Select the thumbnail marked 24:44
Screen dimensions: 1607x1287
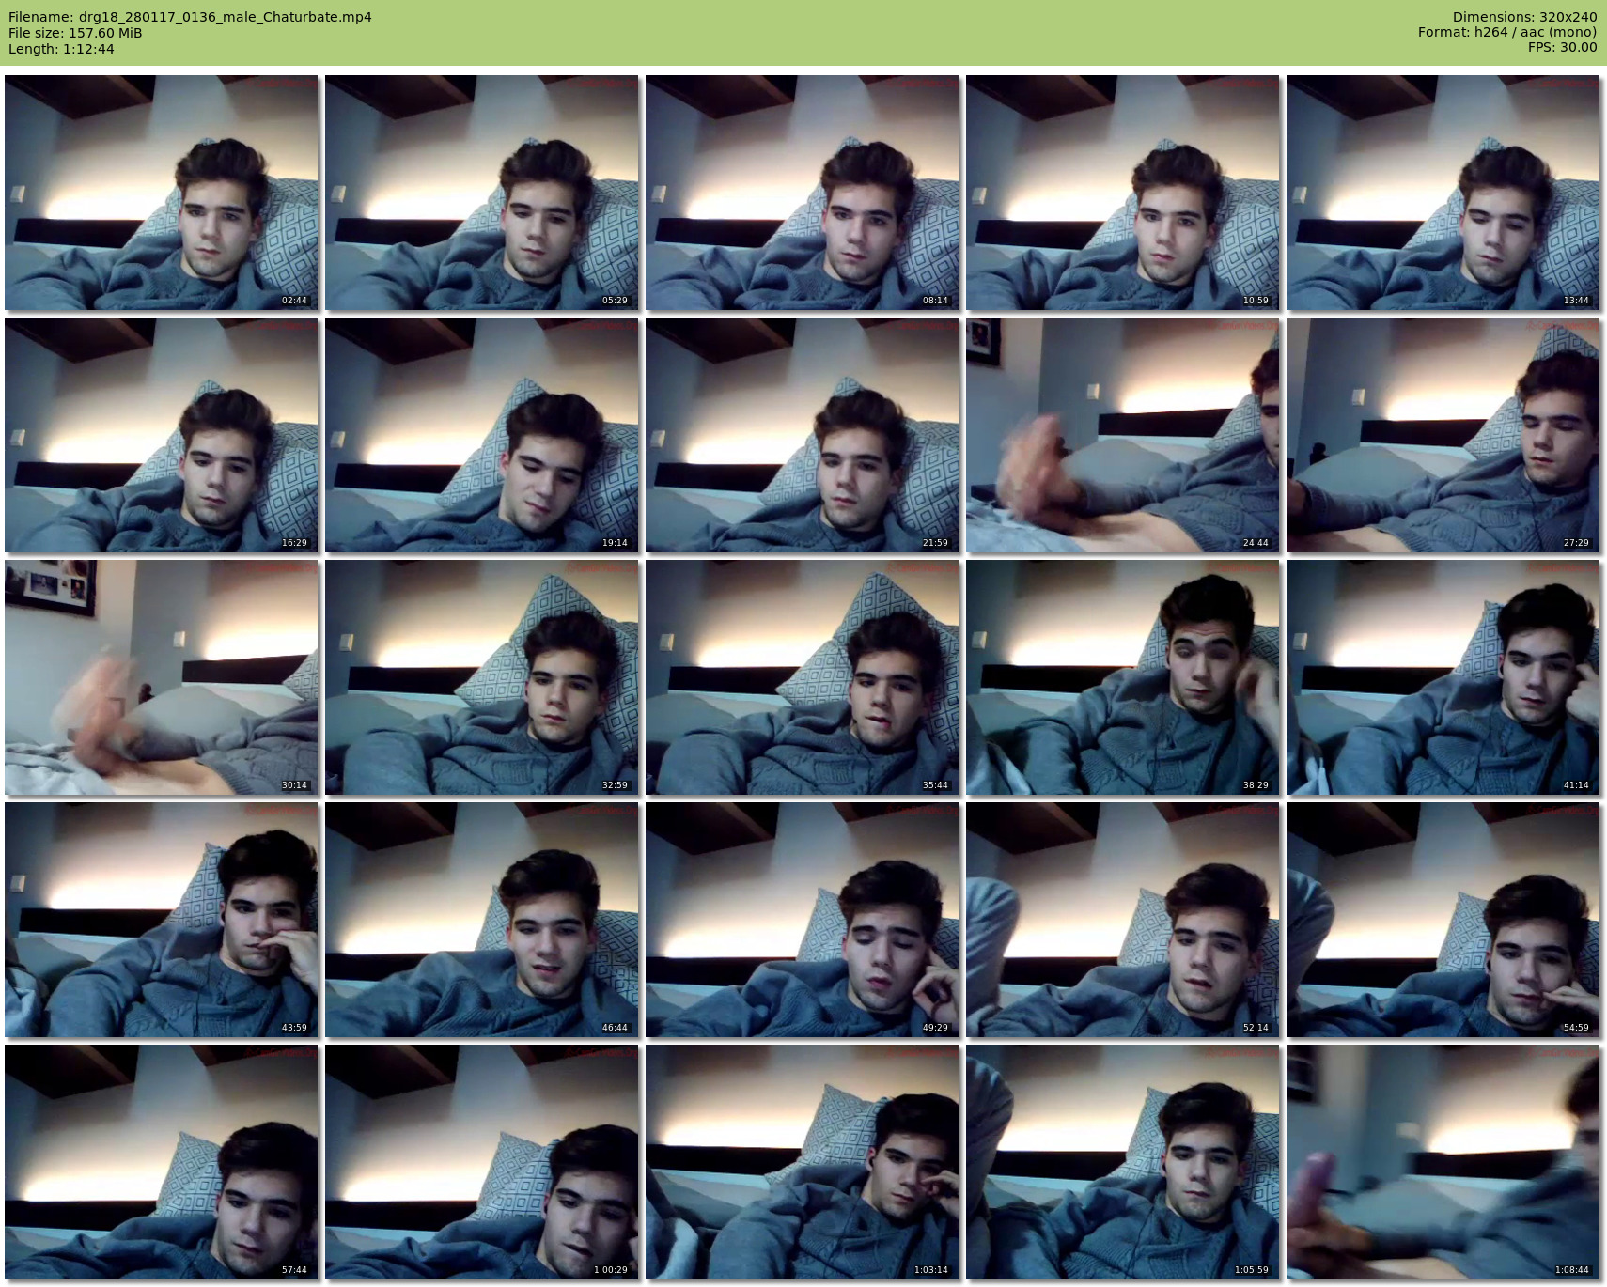1122,435
